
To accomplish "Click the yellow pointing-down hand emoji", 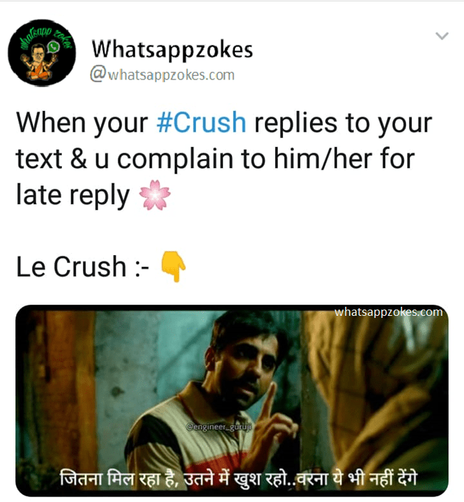I will 173,266.
